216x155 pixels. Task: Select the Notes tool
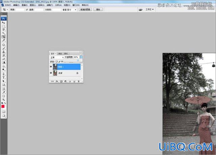coord(3,89)
